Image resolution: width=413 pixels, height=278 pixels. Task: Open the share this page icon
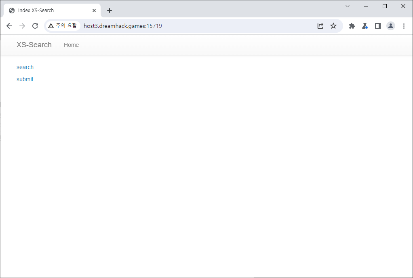tap(320, 26)
